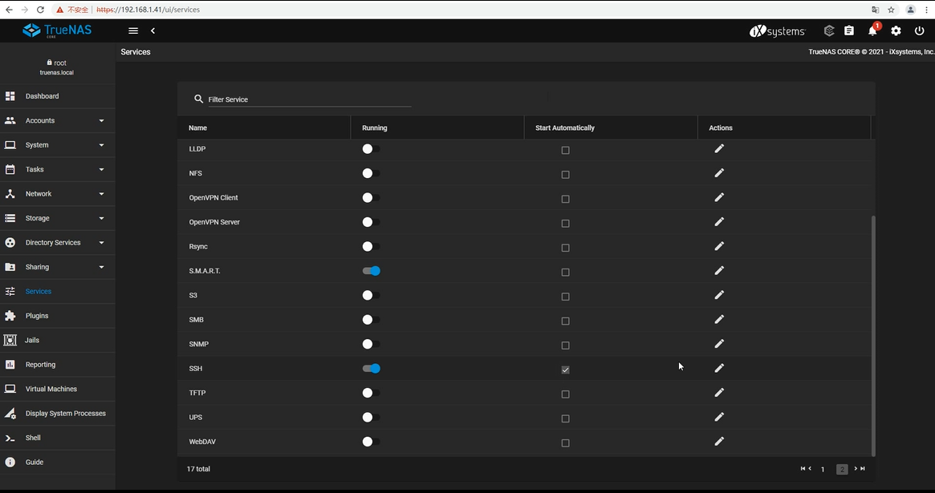Open the settings gear in top bar
Viewport: 935px width, 493px height.
point(896,31)
